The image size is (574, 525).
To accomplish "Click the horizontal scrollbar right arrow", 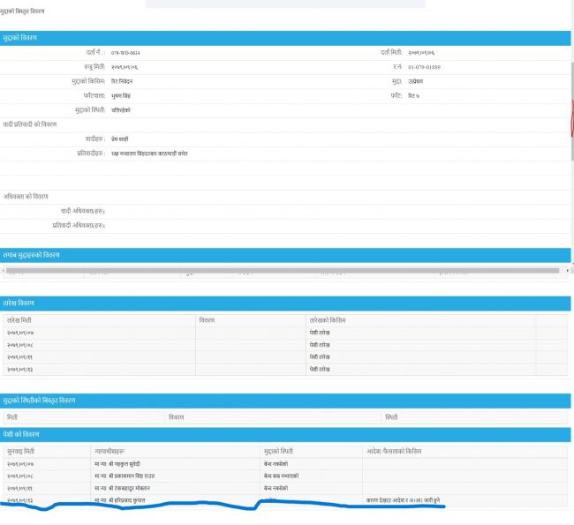I will [x=567, y=270].
